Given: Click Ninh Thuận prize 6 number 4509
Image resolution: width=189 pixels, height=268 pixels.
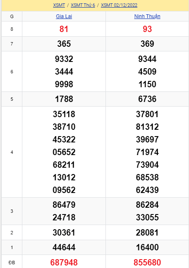Looking at the screenshot, I should 147,72.
